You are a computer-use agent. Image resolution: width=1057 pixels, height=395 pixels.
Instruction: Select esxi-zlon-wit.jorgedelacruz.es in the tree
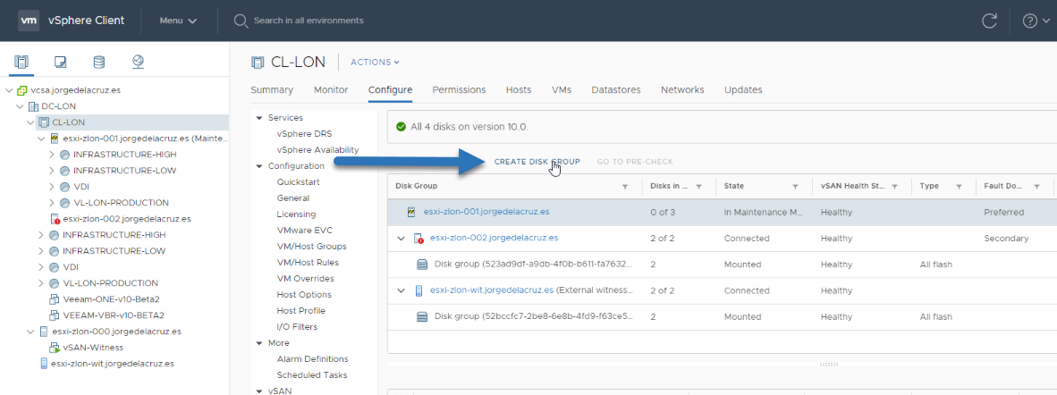114,364
